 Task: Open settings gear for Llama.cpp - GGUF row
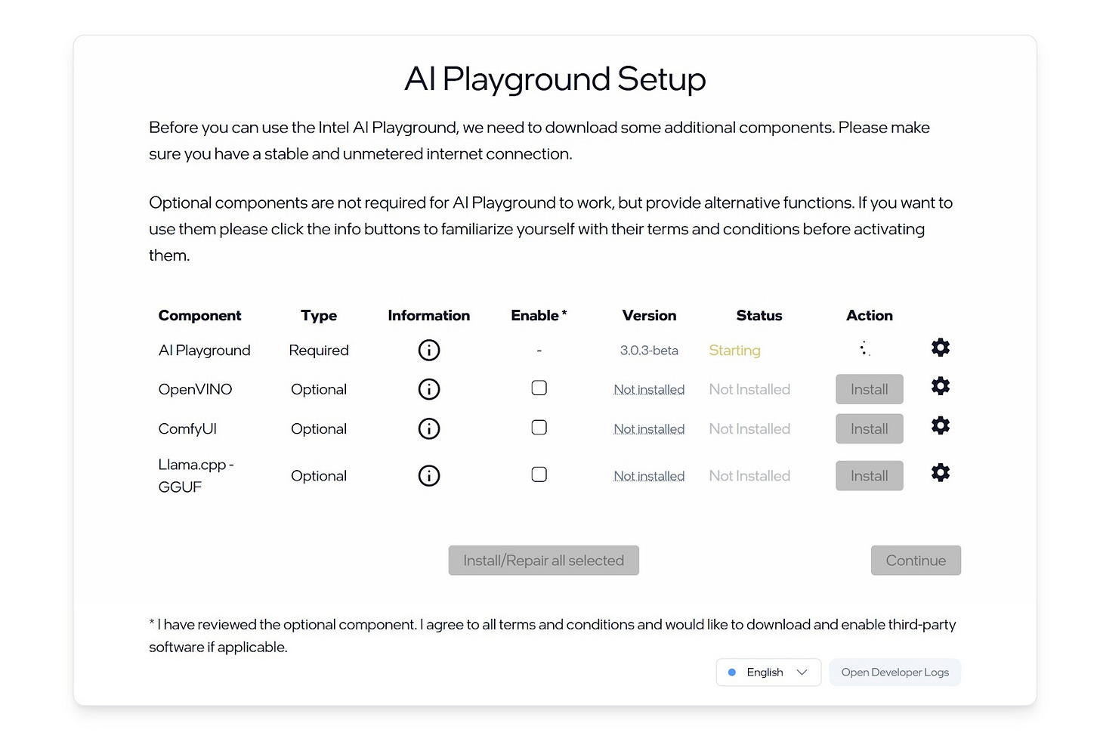click(x=941, y=473)
